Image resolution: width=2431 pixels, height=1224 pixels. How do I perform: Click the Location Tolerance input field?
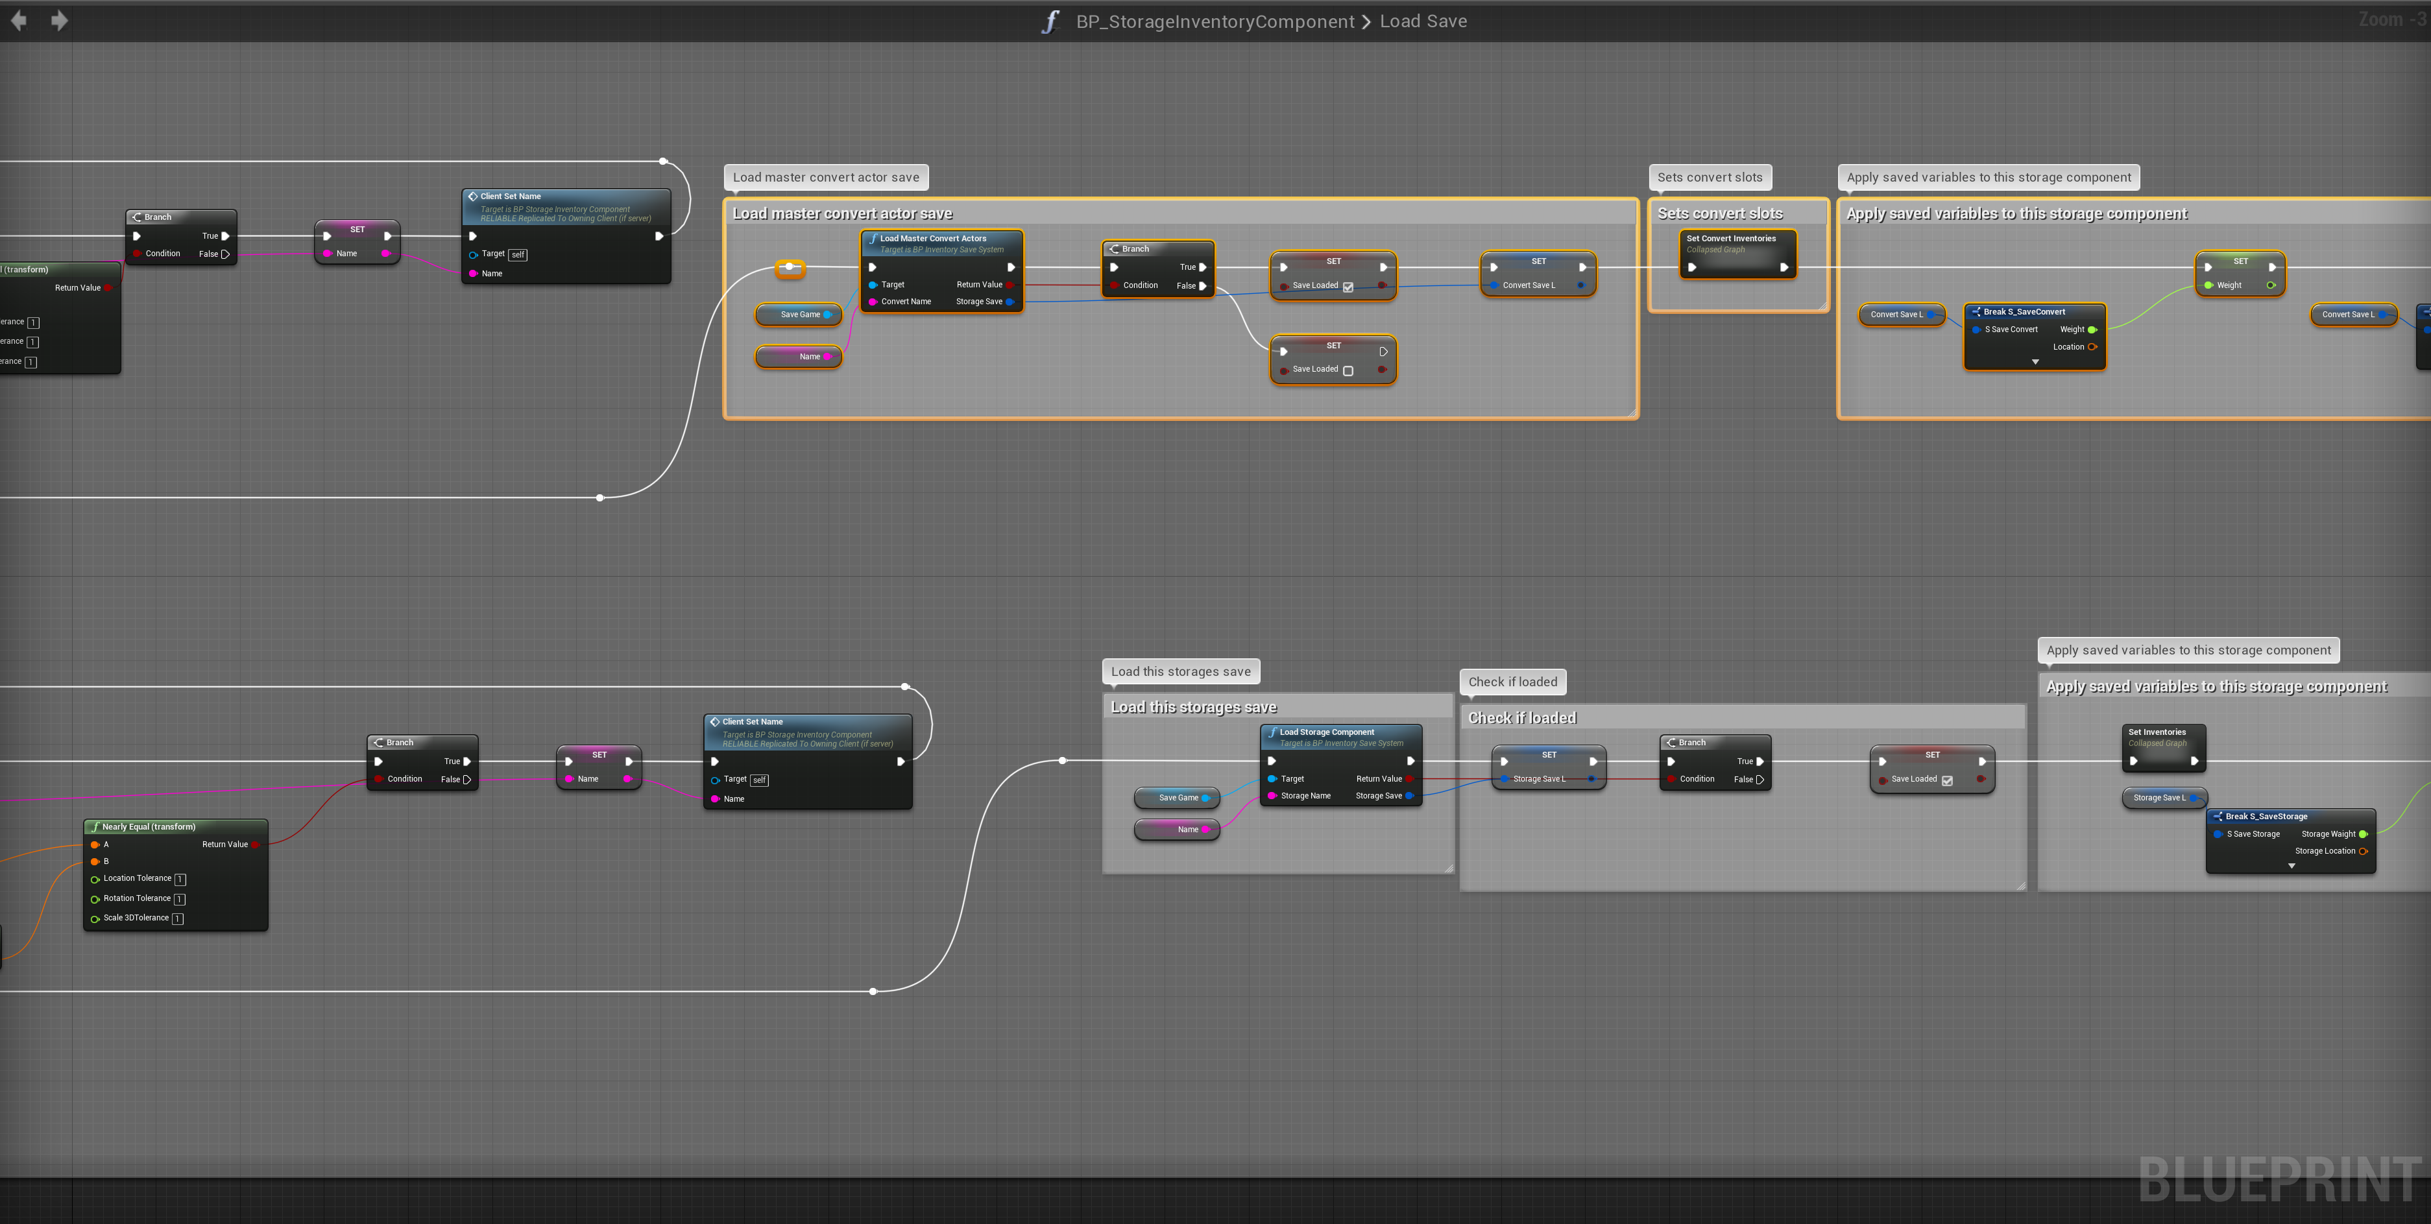click(180, 880)
